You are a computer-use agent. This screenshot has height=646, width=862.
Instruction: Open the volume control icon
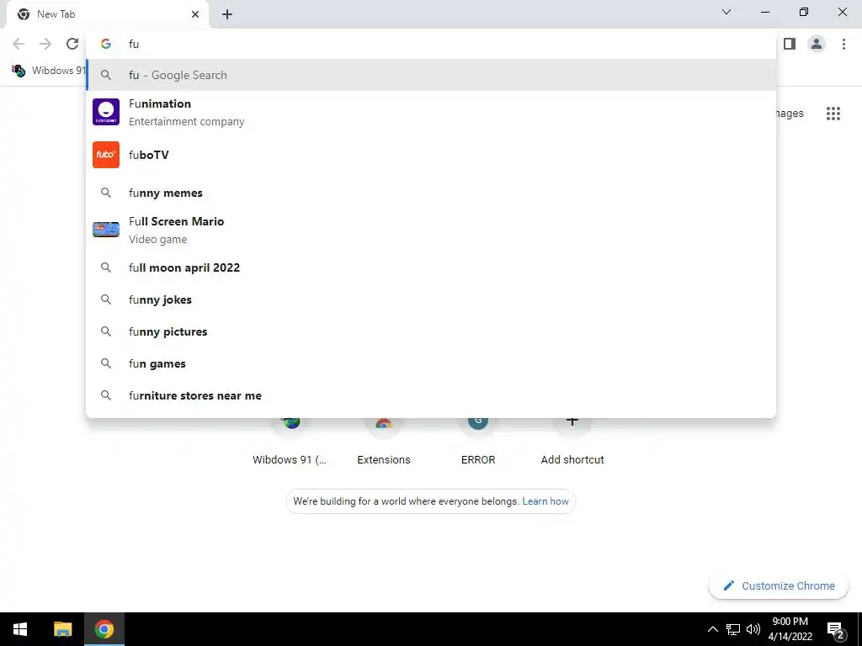(x=753, y=629)
